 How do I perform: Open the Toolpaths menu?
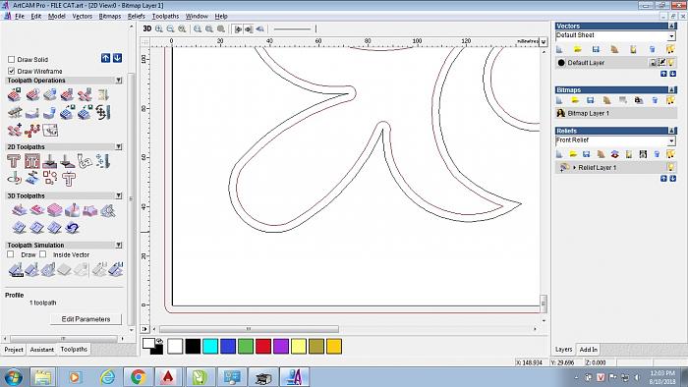[x=165, y=17]
